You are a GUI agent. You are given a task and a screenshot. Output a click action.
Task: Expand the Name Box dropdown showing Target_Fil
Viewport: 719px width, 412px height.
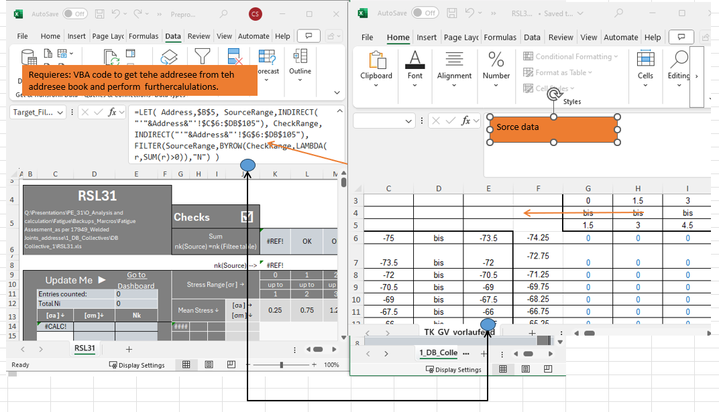(60, 113)
